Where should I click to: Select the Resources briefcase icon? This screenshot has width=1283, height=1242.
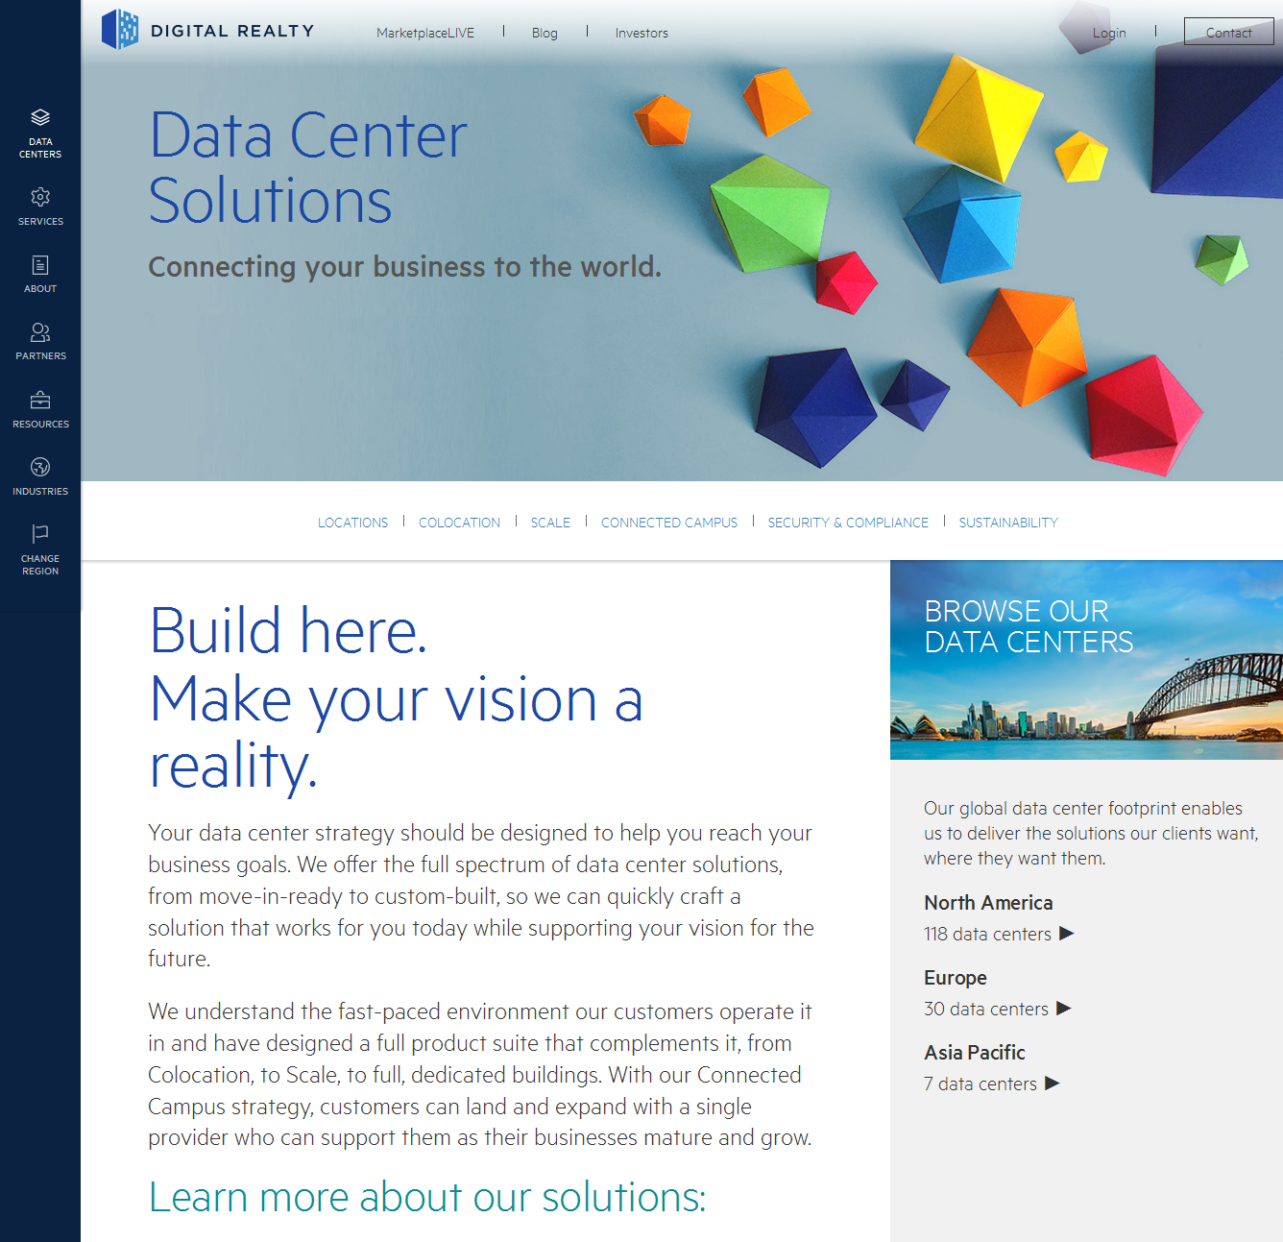coord(40,400)
